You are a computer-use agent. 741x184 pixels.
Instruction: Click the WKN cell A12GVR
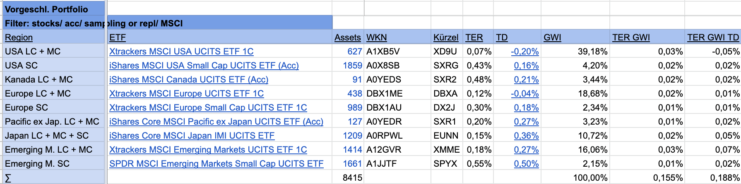point(384,150)
